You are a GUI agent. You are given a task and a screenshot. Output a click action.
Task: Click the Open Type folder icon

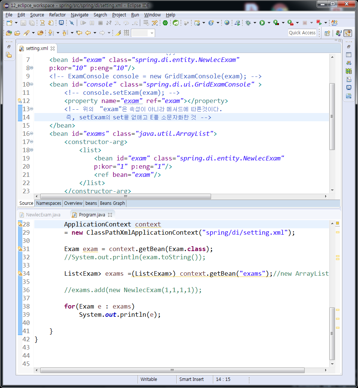pyautogui.click(x=9, y=33)
